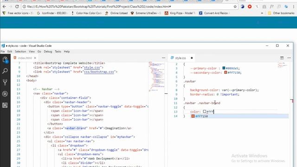Click the index.html minimap

(x=156, y=77)
